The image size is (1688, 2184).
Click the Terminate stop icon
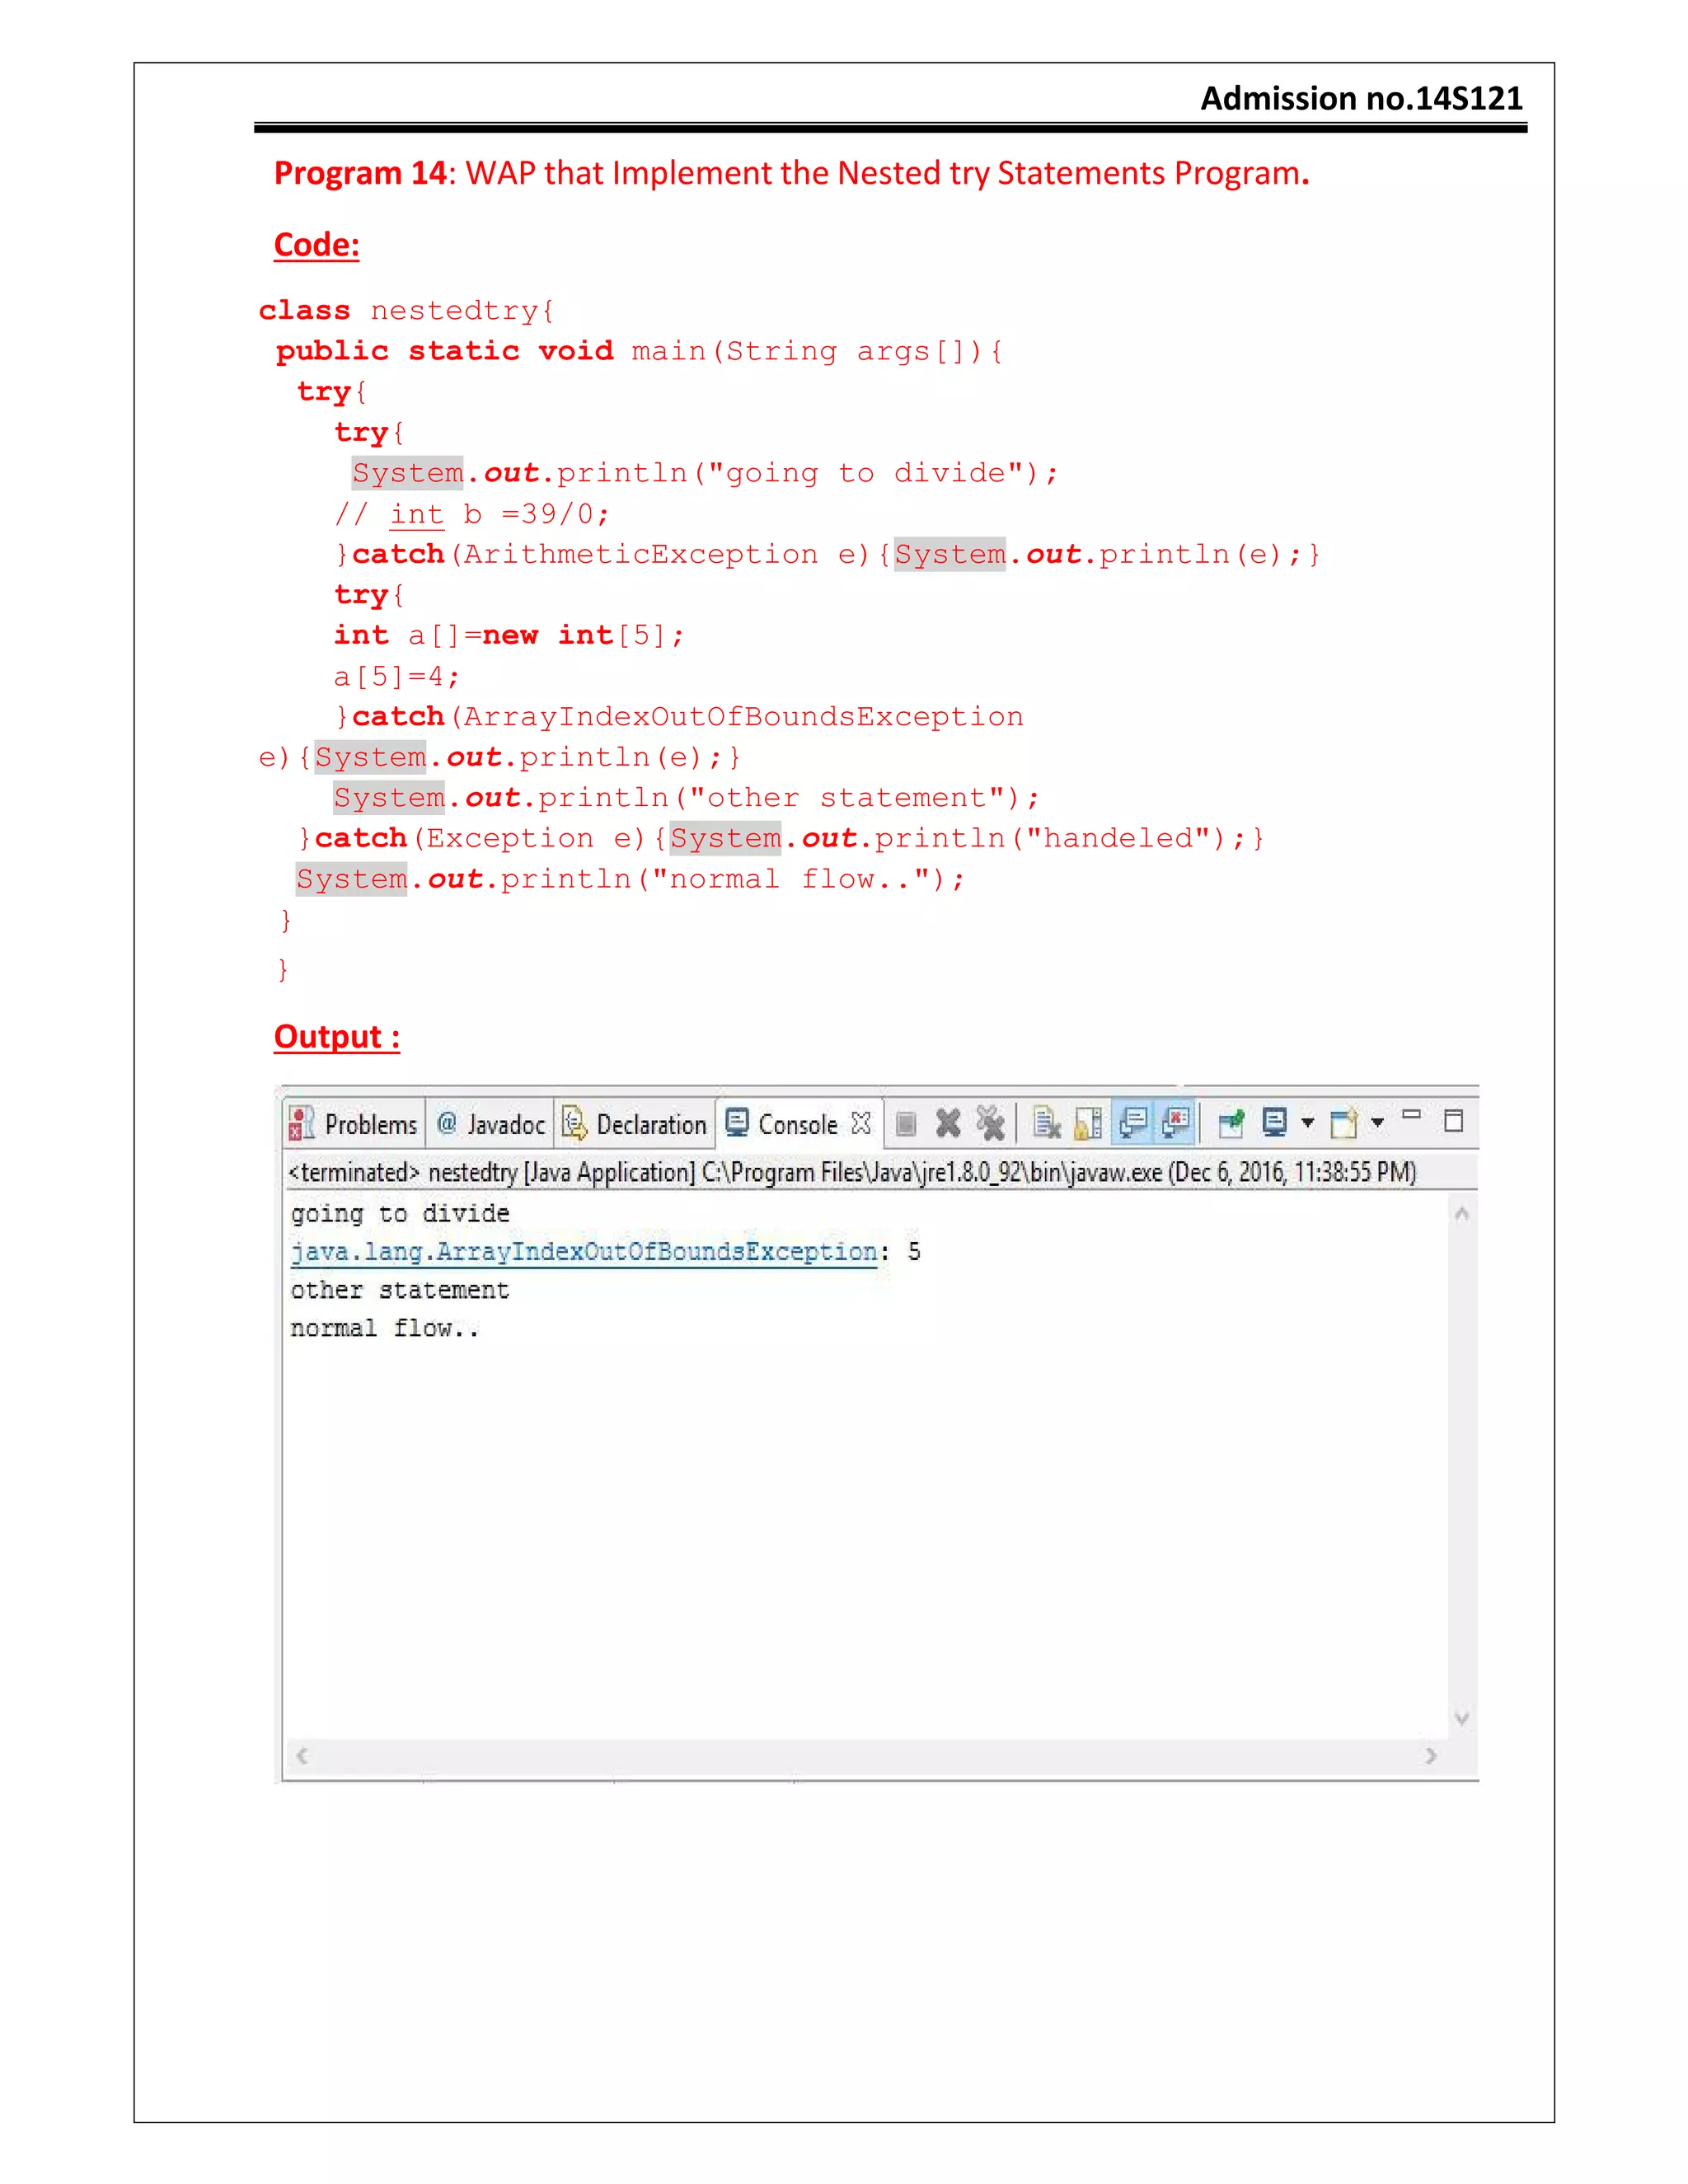pos(906,1124)
